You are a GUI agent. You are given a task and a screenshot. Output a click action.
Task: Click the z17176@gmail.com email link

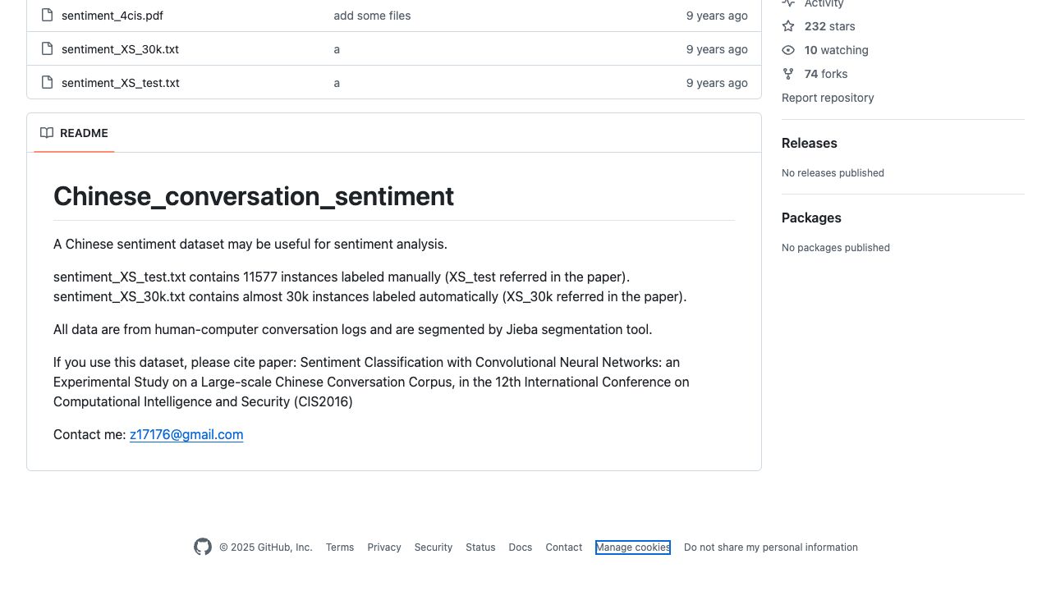click(186, 435)
